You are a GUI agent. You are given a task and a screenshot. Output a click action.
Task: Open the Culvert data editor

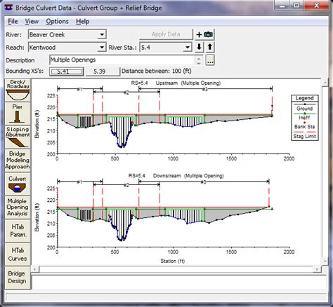18,184
